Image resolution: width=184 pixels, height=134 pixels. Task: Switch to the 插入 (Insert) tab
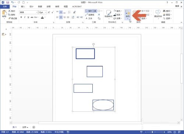point(23,7)
